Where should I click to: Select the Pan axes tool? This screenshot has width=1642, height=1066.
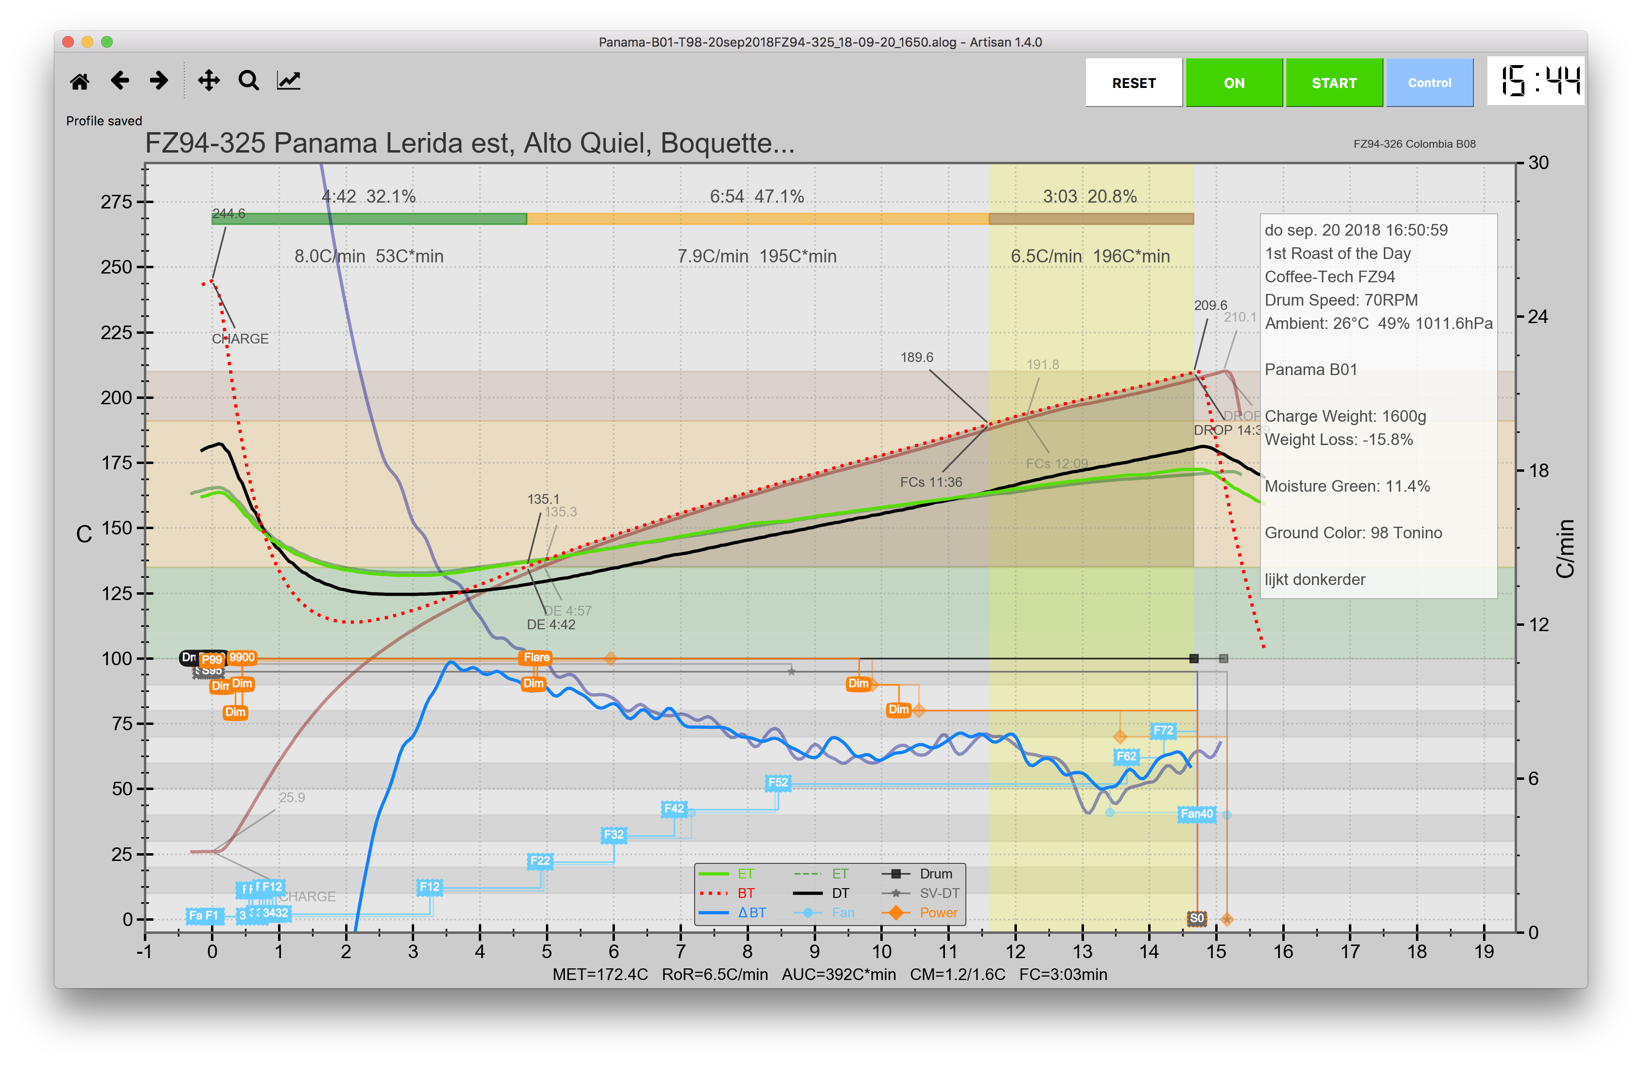click(209, 81)
